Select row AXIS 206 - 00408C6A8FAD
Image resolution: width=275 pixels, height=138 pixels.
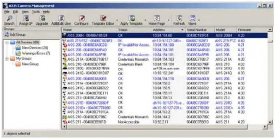click(165, 50)
